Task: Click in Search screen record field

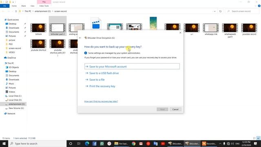Action: point(242,11)
